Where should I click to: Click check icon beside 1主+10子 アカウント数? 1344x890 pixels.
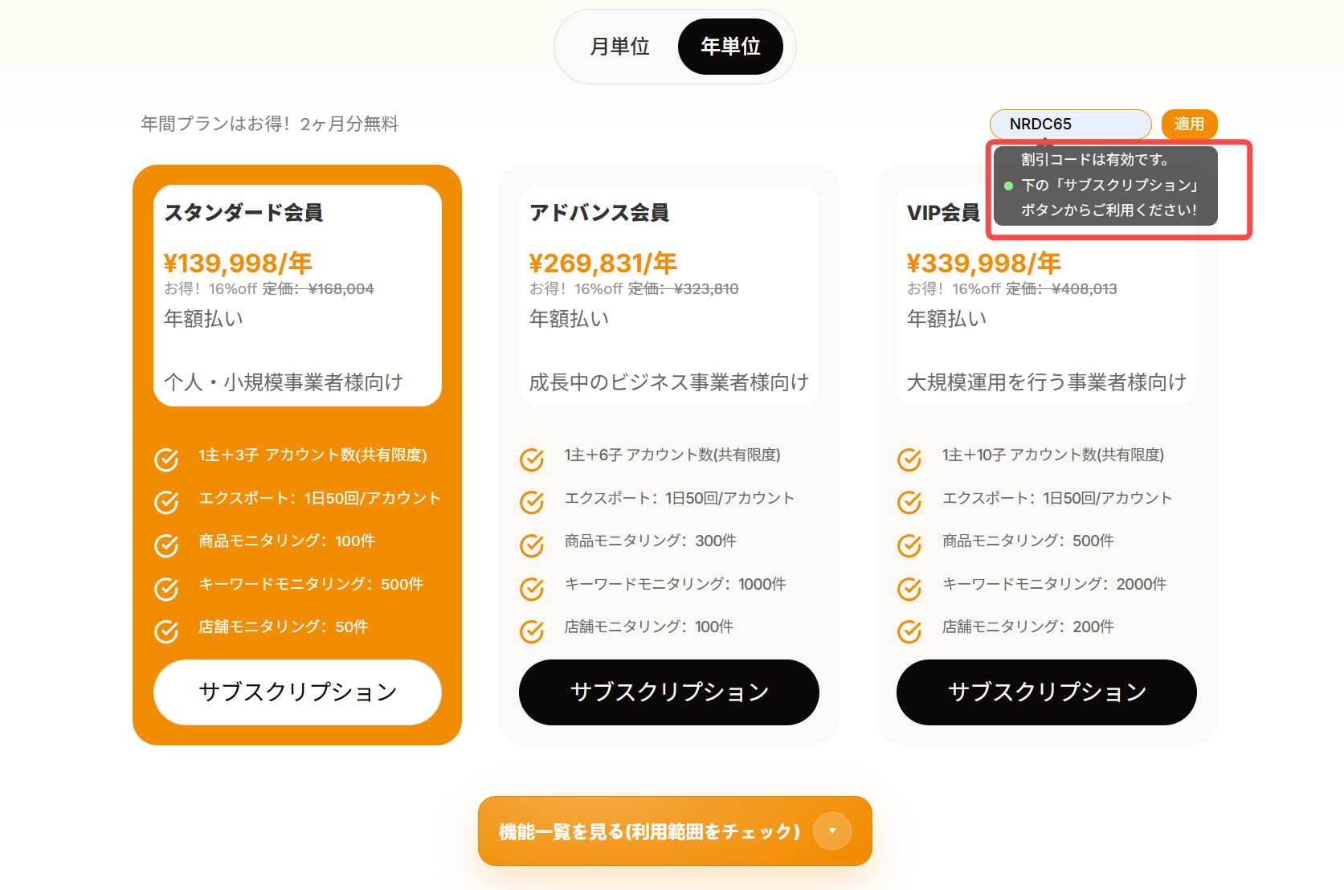909,459
